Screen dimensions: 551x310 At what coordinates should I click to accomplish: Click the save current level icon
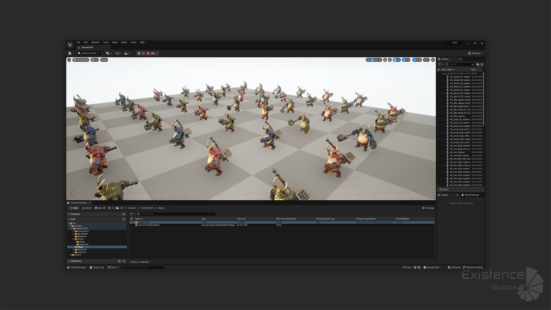click(70, 53)
